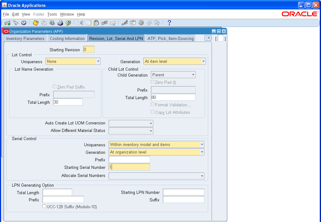The width and height of the screenshot is (321, 222).
Task: Open Lot Control Uniqueness dropdown
Action: pos(98,62)
